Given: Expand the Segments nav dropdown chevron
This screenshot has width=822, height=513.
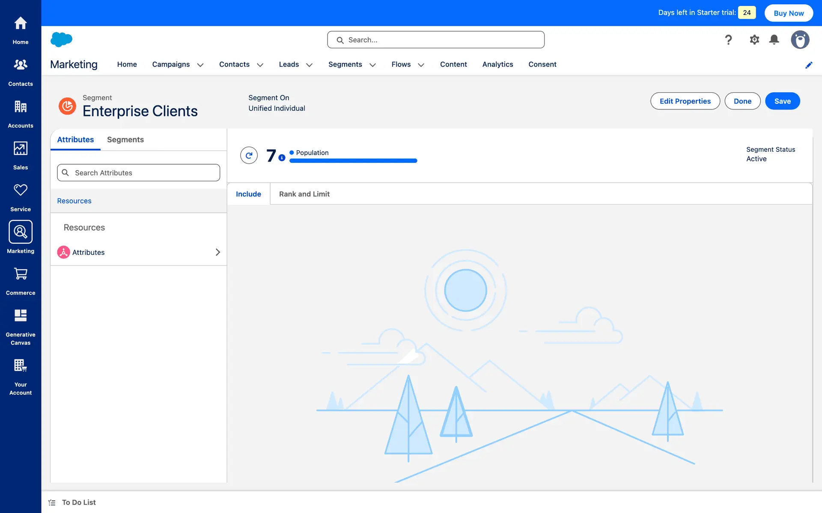Looking at the screenshot, I should (x=372, y=65).
